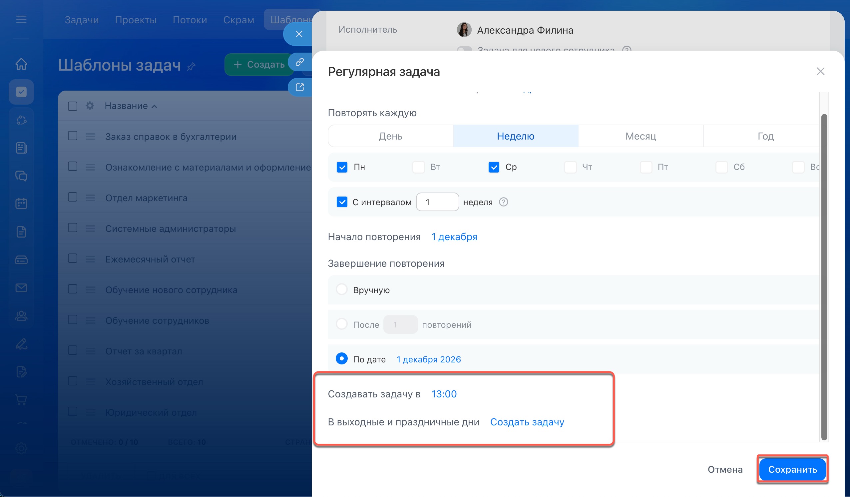
Task: Click the interval help question mark icon
Action: point(503,202)
